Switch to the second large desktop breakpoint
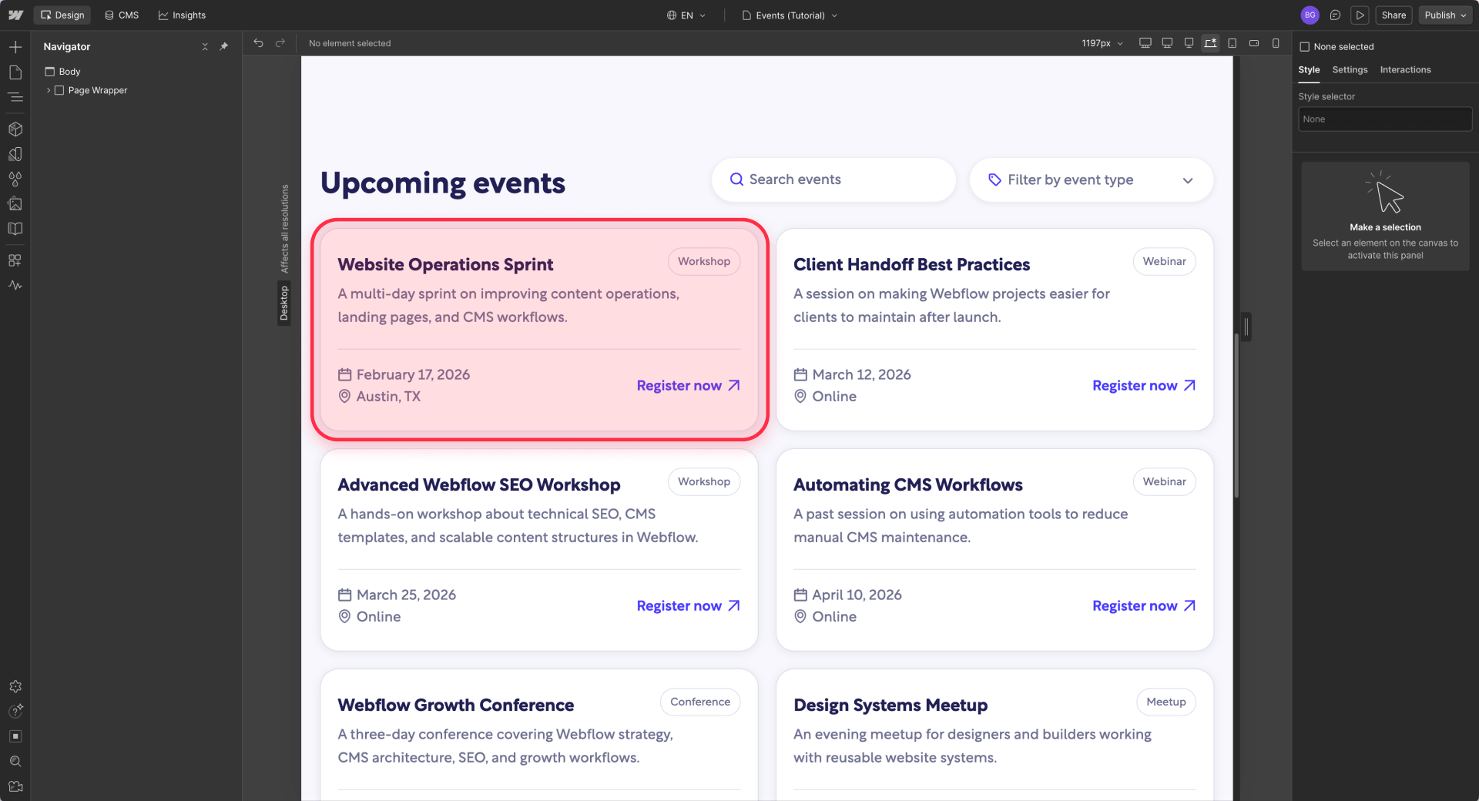The height and width of the screenshot is (801, 1479). [1167, 43]
